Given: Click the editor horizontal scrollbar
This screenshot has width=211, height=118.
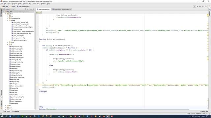Looking at the screenshot, I should (114, 109).
